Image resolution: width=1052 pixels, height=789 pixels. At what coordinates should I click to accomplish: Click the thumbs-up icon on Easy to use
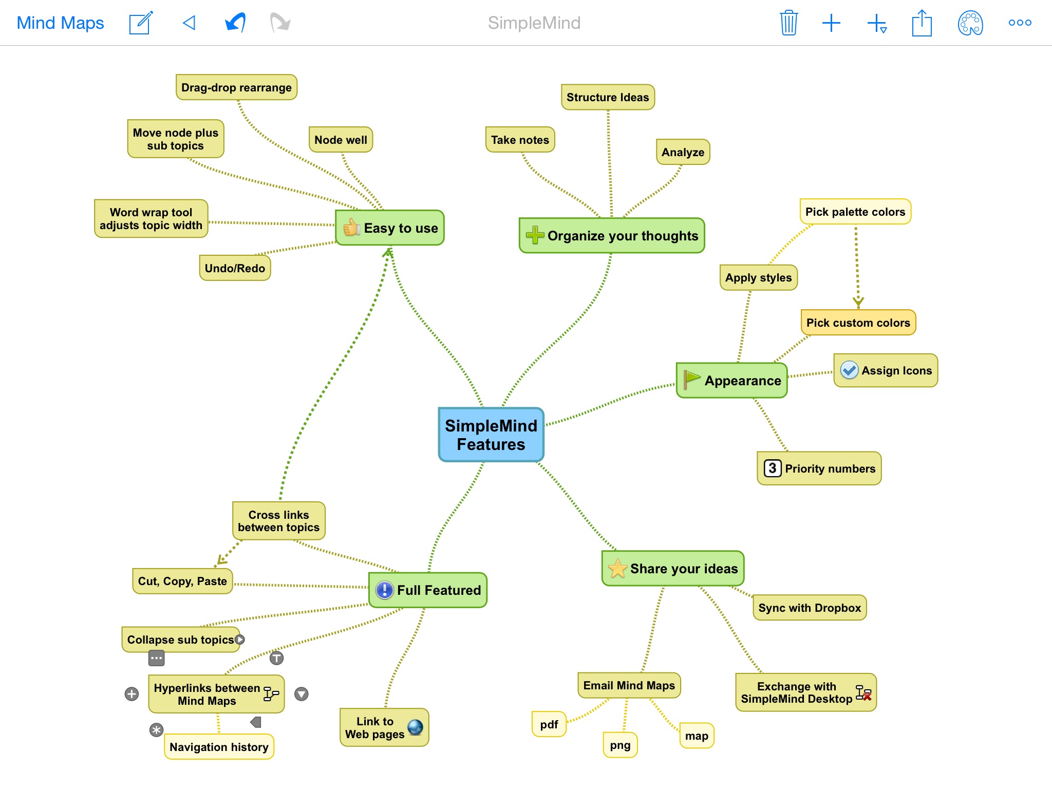coord(352,227)
